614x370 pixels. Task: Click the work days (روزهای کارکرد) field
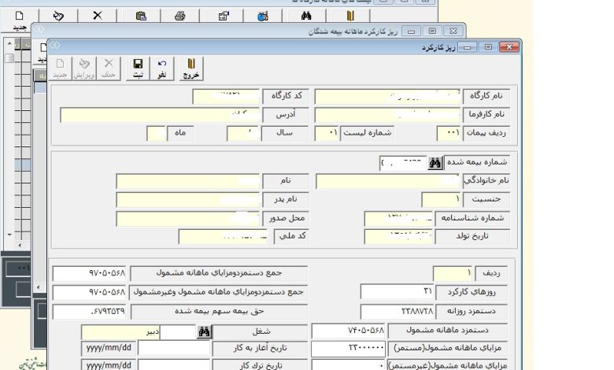click(x=397, y=292)
